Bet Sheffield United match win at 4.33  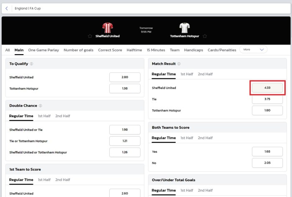tap(267, 88)
